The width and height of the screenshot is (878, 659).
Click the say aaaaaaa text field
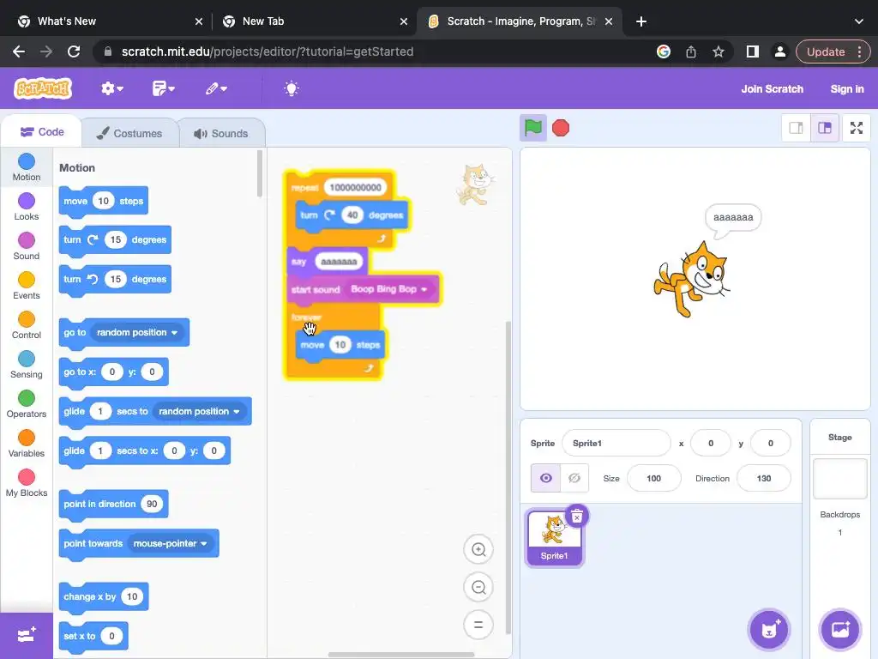pyautogui.click(x=339, y=262)
